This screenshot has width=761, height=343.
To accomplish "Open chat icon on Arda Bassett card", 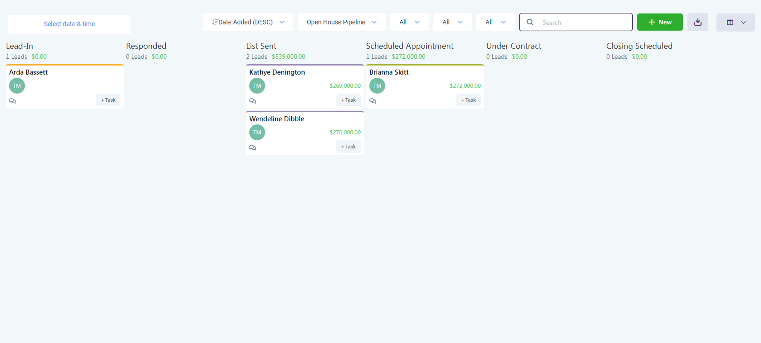I will [12, 101].
